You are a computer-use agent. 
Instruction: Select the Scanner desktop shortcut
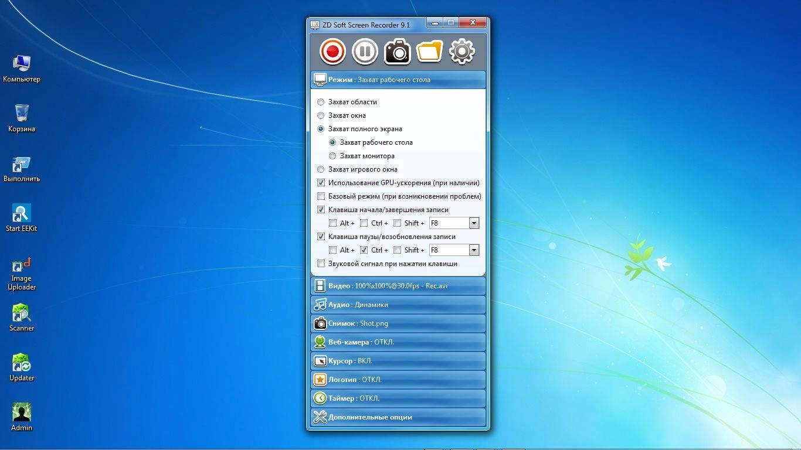coord(22,318)
